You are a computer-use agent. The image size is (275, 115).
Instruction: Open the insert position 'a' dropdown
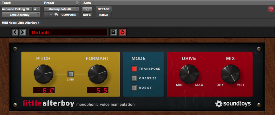click(x=36, y=9)
